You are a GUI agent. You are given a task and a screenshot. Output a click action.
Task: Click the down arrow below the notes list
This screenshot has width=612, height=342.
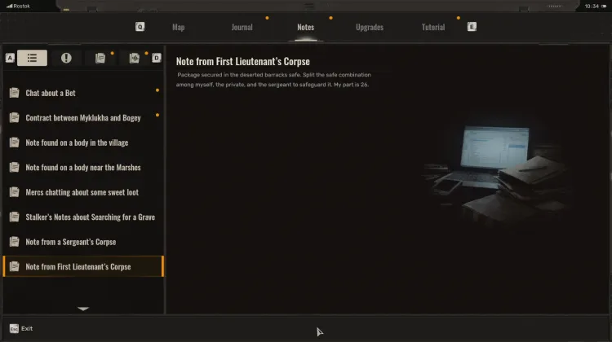click(x=83, y=309)
